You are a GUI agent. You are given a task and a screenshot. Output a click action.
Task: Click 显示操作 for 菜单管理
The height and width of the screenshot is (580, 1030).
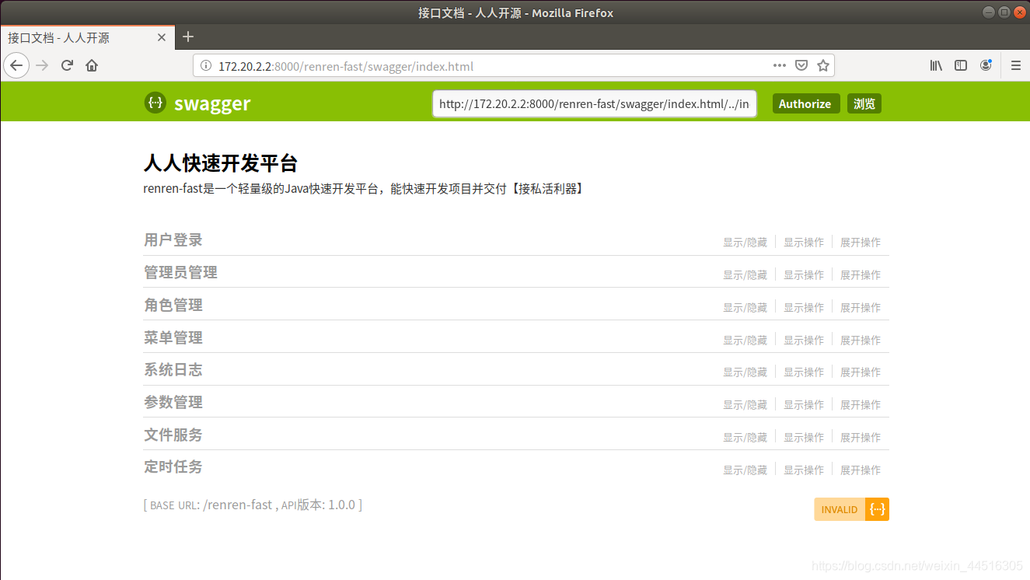tap(804, 341)
